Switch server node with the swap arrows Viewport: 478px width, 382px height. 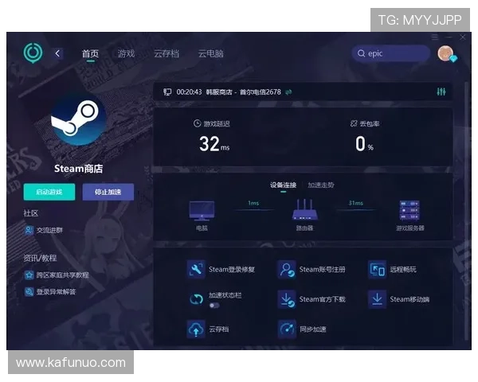[288, 92]
